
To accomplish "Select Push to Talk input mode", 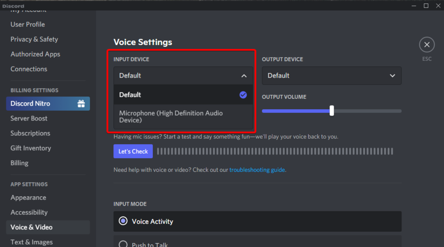I will pos(258,242).
